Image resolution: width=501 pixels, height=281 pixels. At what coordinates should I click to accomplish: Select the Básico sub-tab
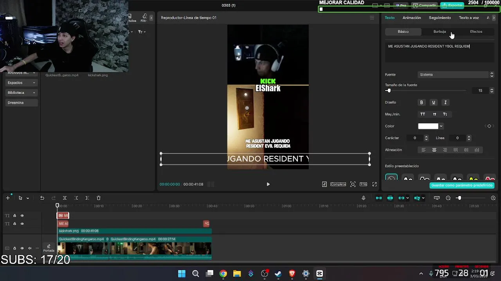pos(403,32)
